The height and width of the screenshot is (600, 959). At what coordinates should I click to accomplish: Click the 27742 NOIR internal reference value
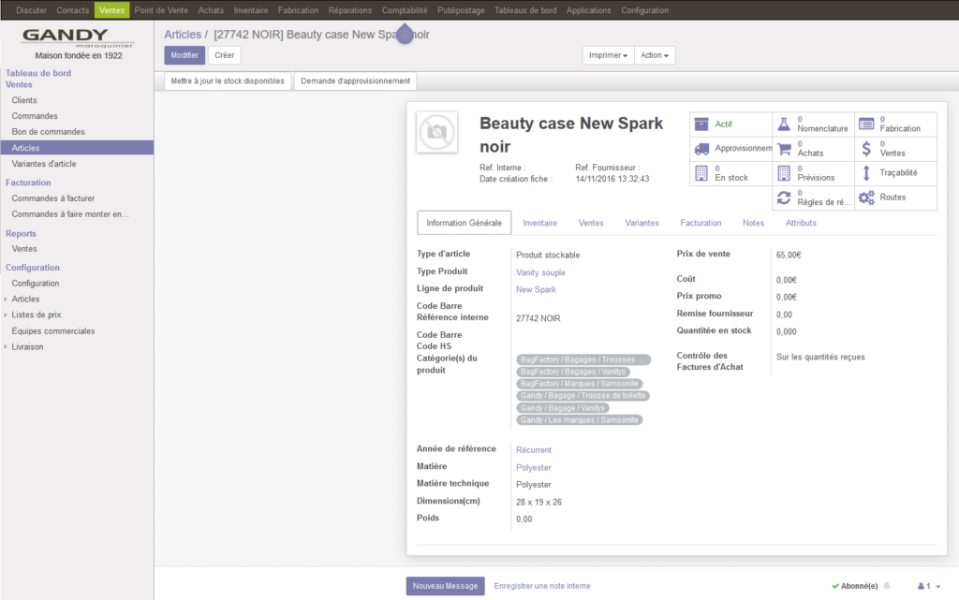(539, 318)
